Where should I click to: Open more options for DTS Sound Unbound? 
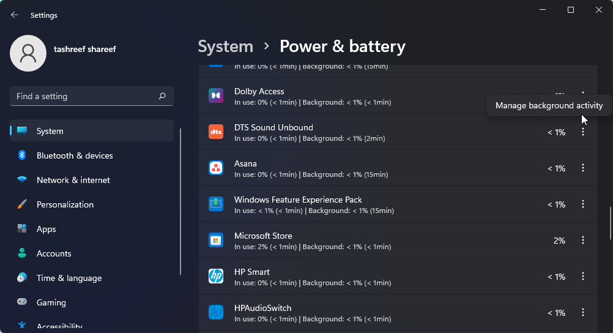(x=582, y=132)
